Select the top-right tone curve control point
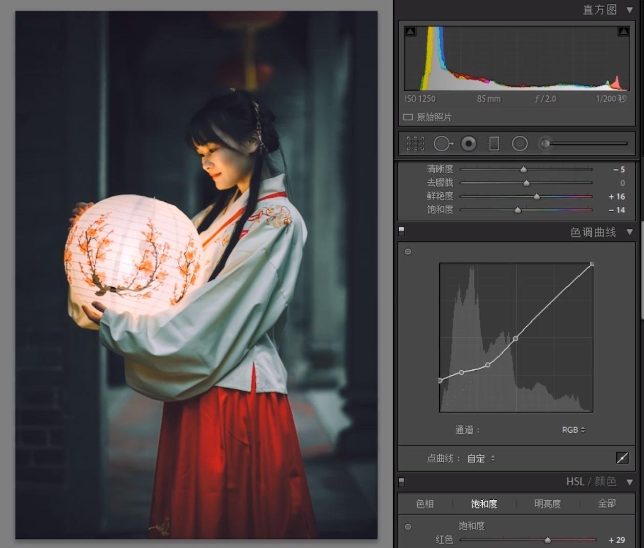This screenshot has width=644, height=548. click(592, 264)
